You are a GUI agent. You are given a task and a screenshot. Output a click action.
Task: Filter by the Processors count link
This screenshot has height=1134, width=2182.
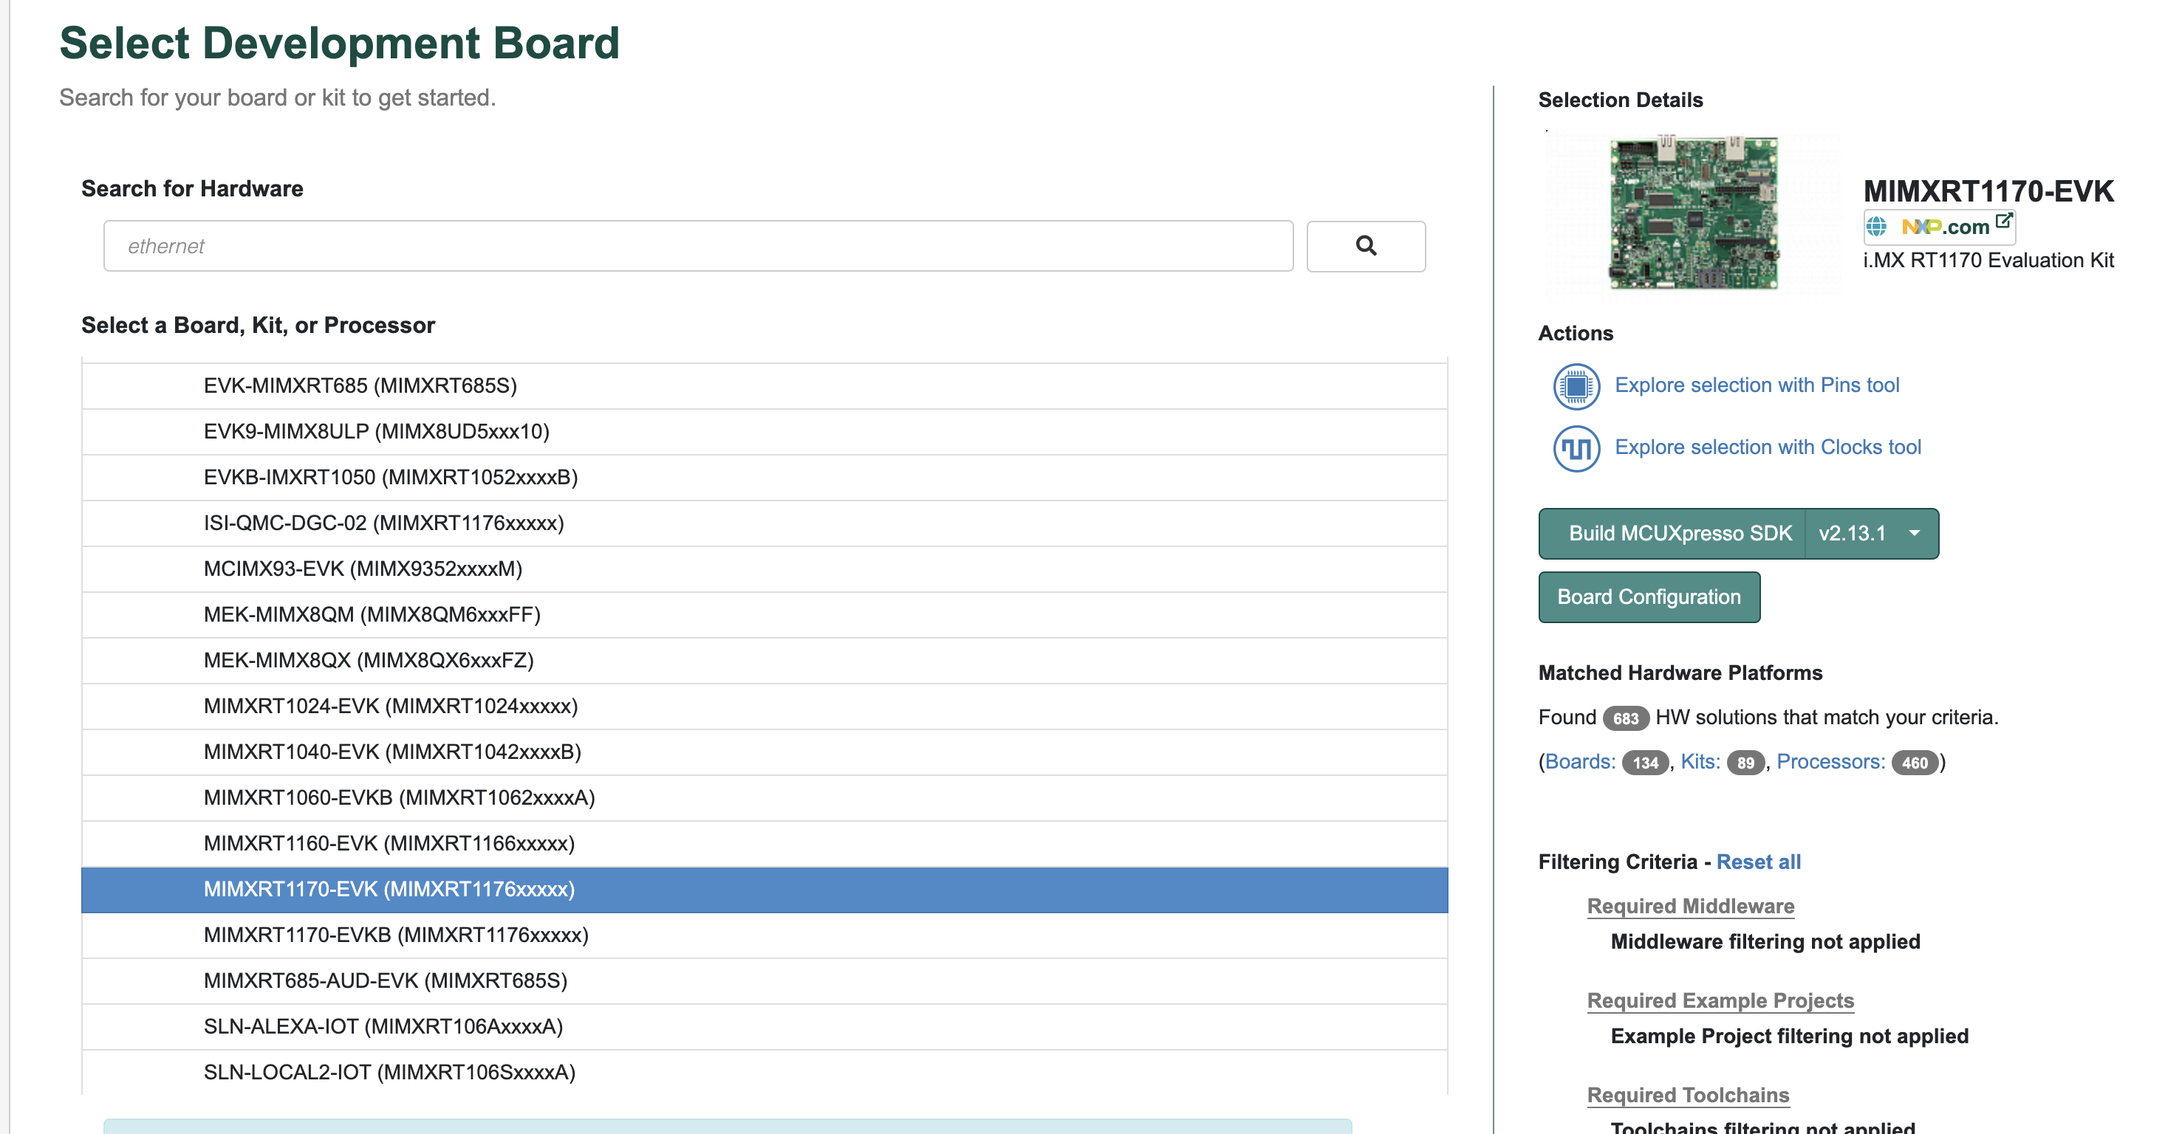click(1830, 762)
